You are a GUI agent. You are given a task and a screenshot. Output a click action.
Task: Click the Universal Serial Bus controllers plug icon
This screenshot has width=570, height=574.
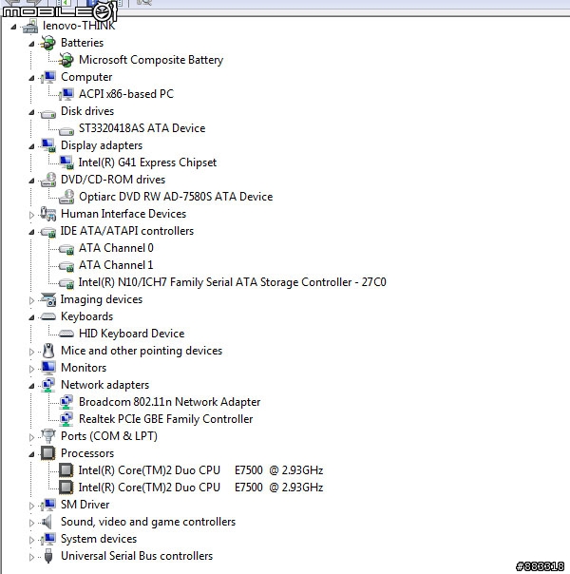click(x=47, y=556)
